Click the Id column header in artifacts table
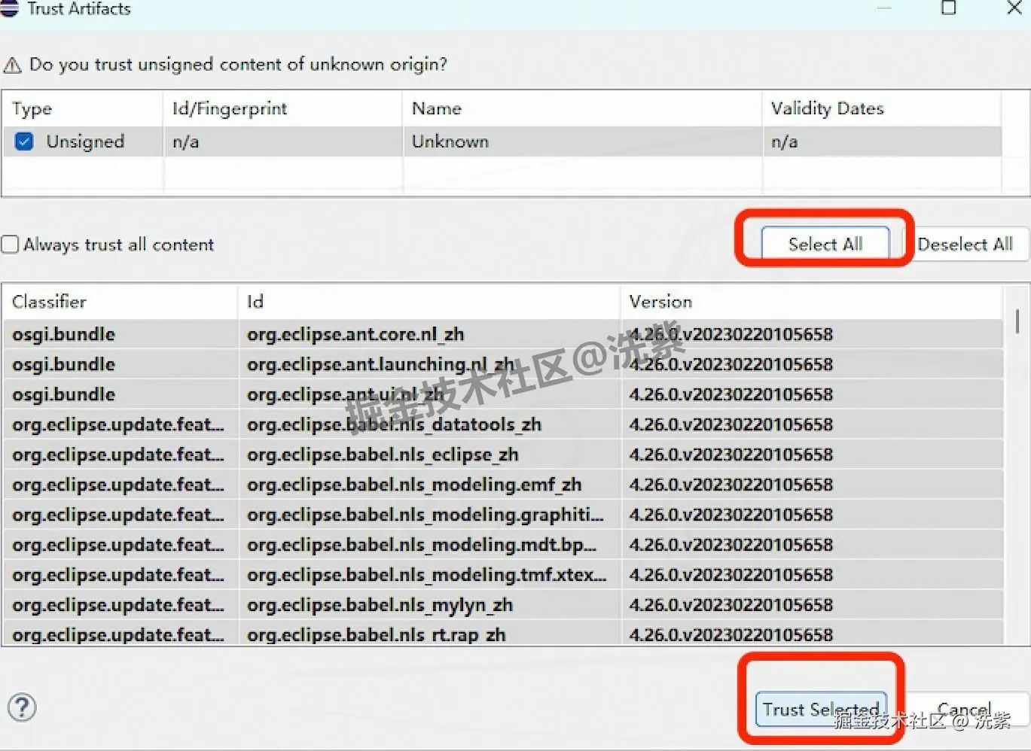Viewport: 1031px width, 751px height. click(x=429, y=302)
